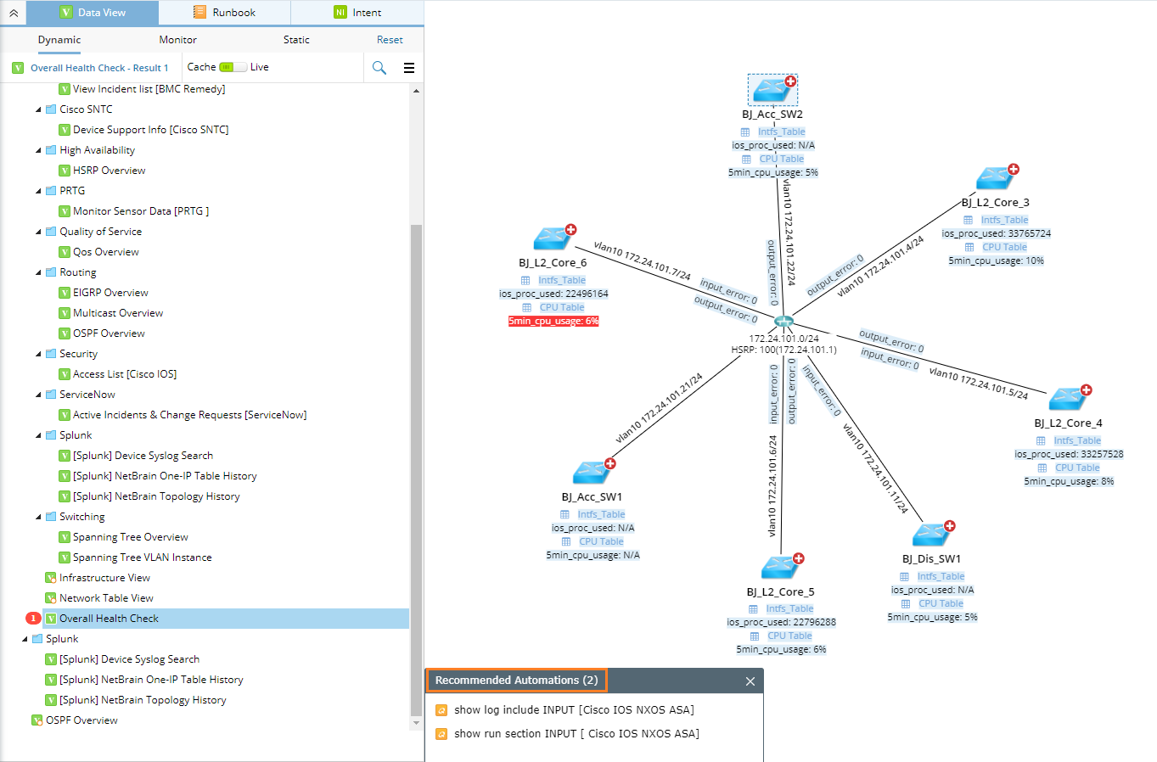The height and width of the screenshot is (762, 1157).
Task: Switch to the Data View tab
Action: pos(93,13)
